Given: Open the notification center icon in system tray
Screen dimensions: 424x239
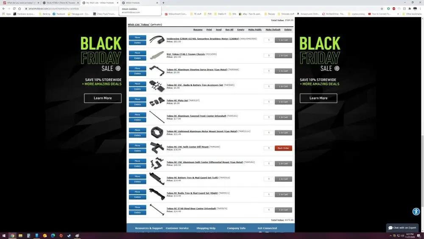Looking at the screenshot, I should click(419, 236).
